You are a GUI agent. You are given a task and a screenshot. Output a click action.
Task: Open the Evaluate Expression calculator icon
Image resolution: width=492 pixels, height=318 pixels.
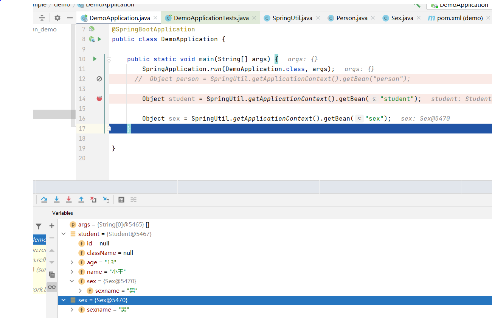coord(121,200)
